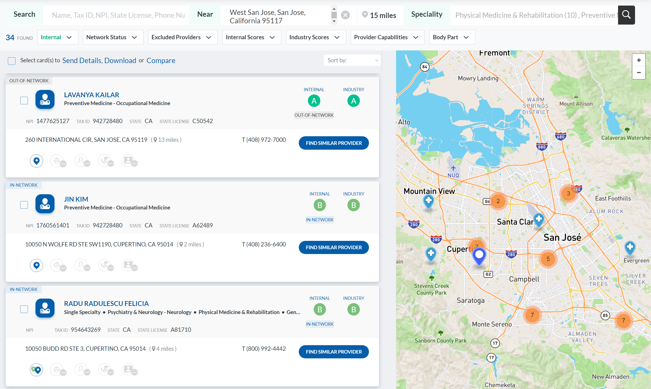Check the Jin Kim card checkbox

[x=24, y=205]
